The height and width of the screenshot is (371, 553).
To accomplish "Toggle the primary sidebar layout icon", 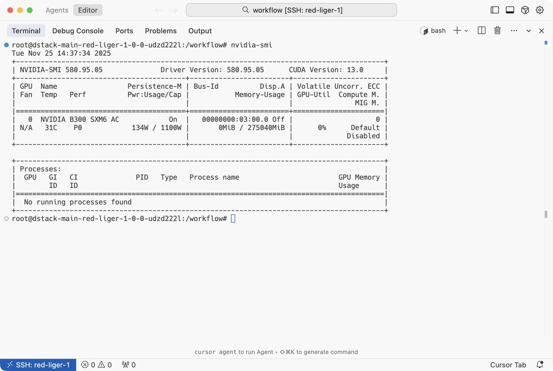I will point(495,10).
